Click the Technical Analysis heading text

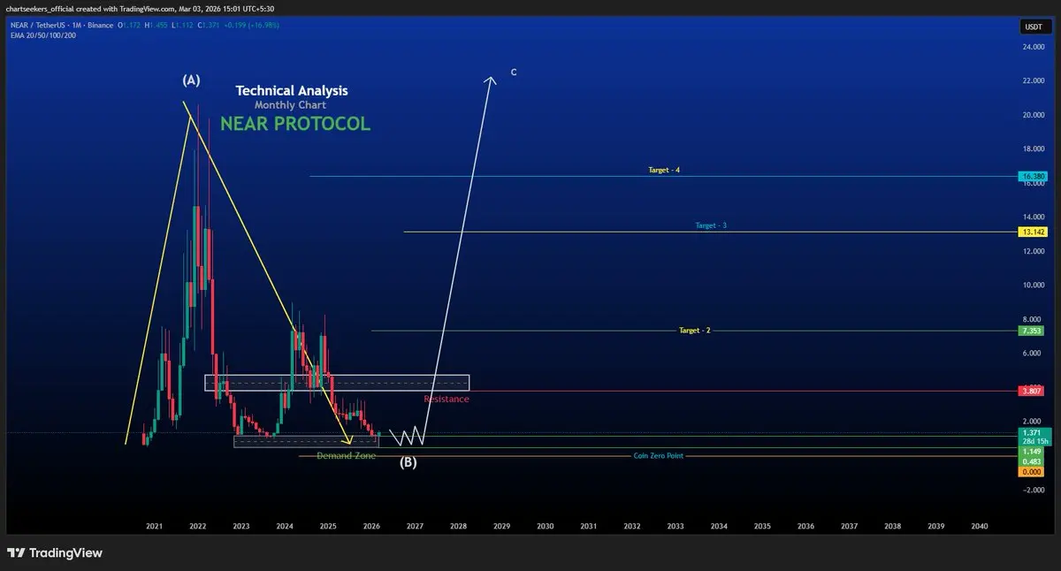292,90
